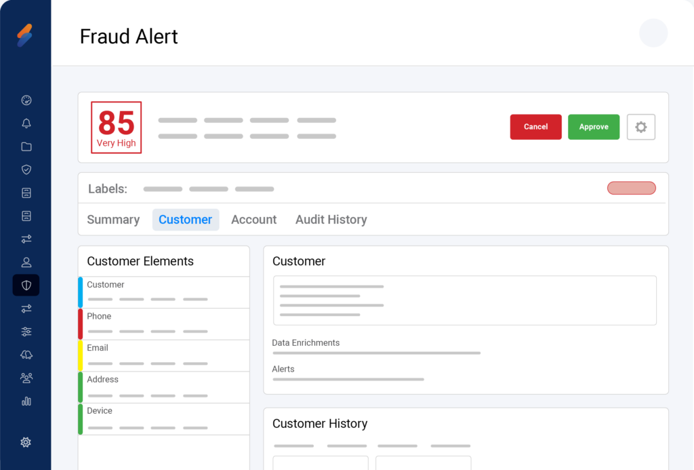Viewport: 694px width, 470px height.
Task: Open the dashboard gauge icon in sidebar
Action: [x=26, y=100]
